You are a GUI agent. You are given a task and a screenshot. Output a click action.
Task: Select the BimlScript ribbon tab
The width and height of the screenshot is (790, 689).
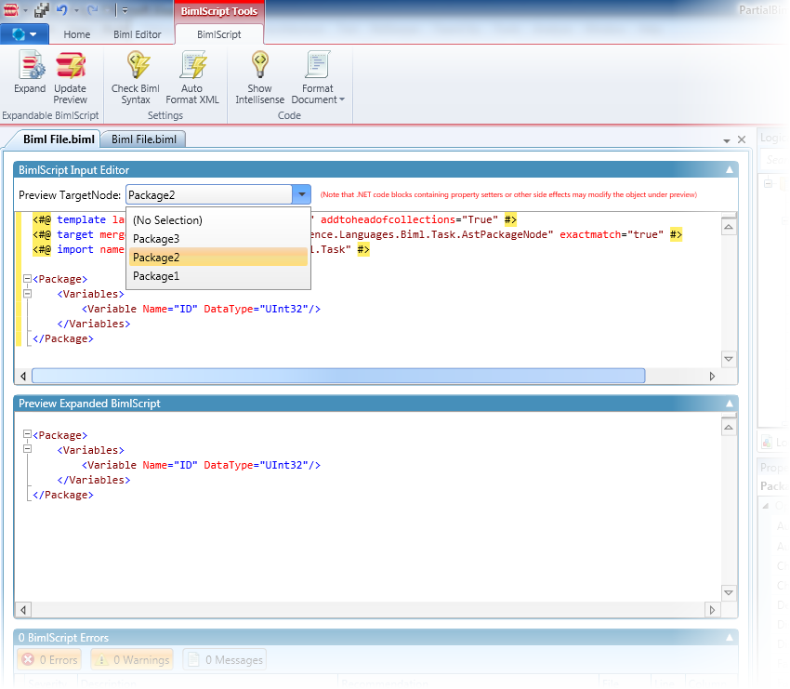(219, 34)
